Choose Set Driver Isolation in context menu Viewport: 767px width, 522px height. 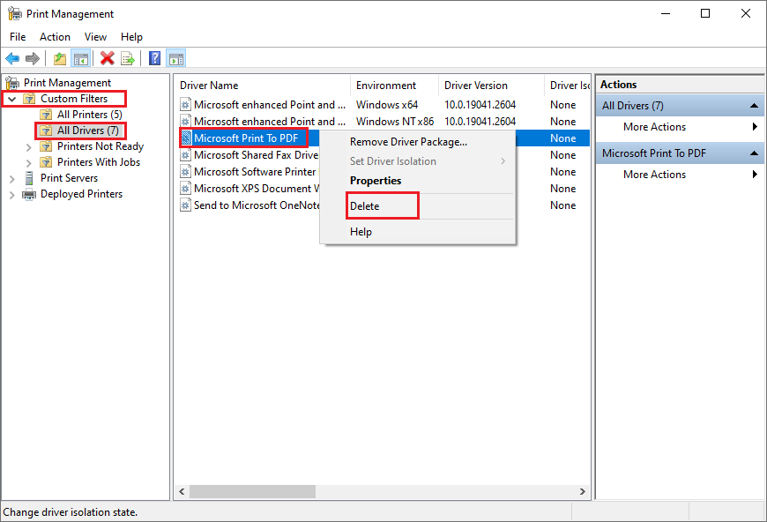click(417, 161)
